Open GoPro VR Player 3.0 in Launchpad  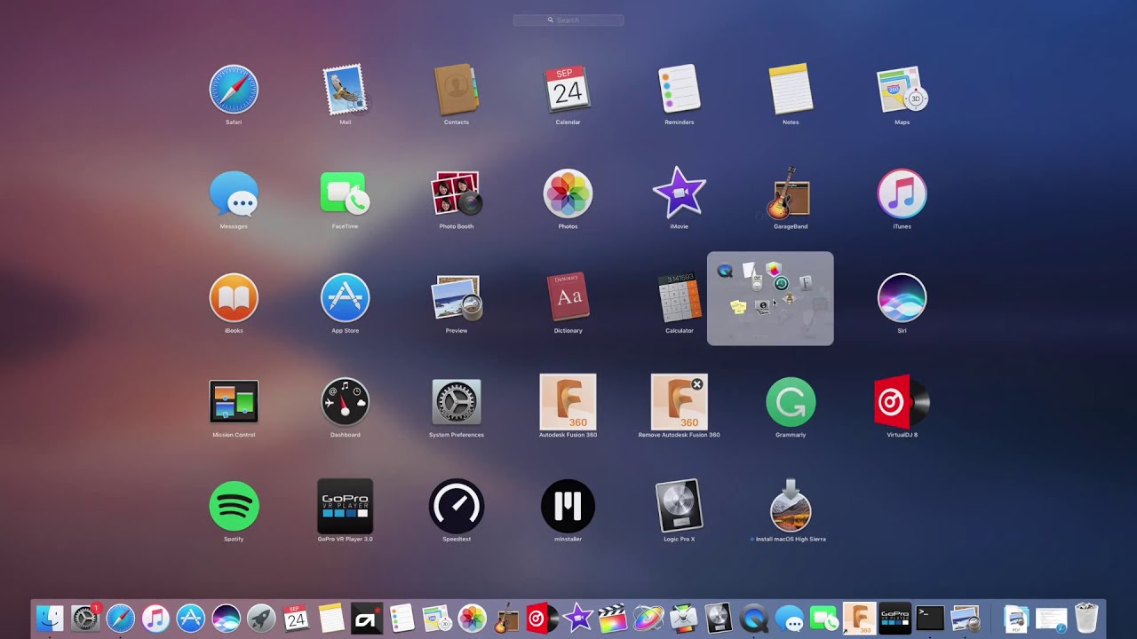click(345, 506)
